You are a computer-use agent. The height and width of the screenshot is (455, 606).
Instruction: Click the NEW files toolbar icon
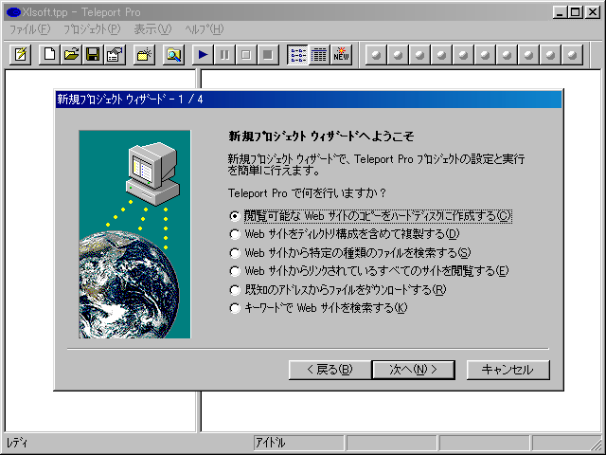pyautogui.click(x=341, y=55)
